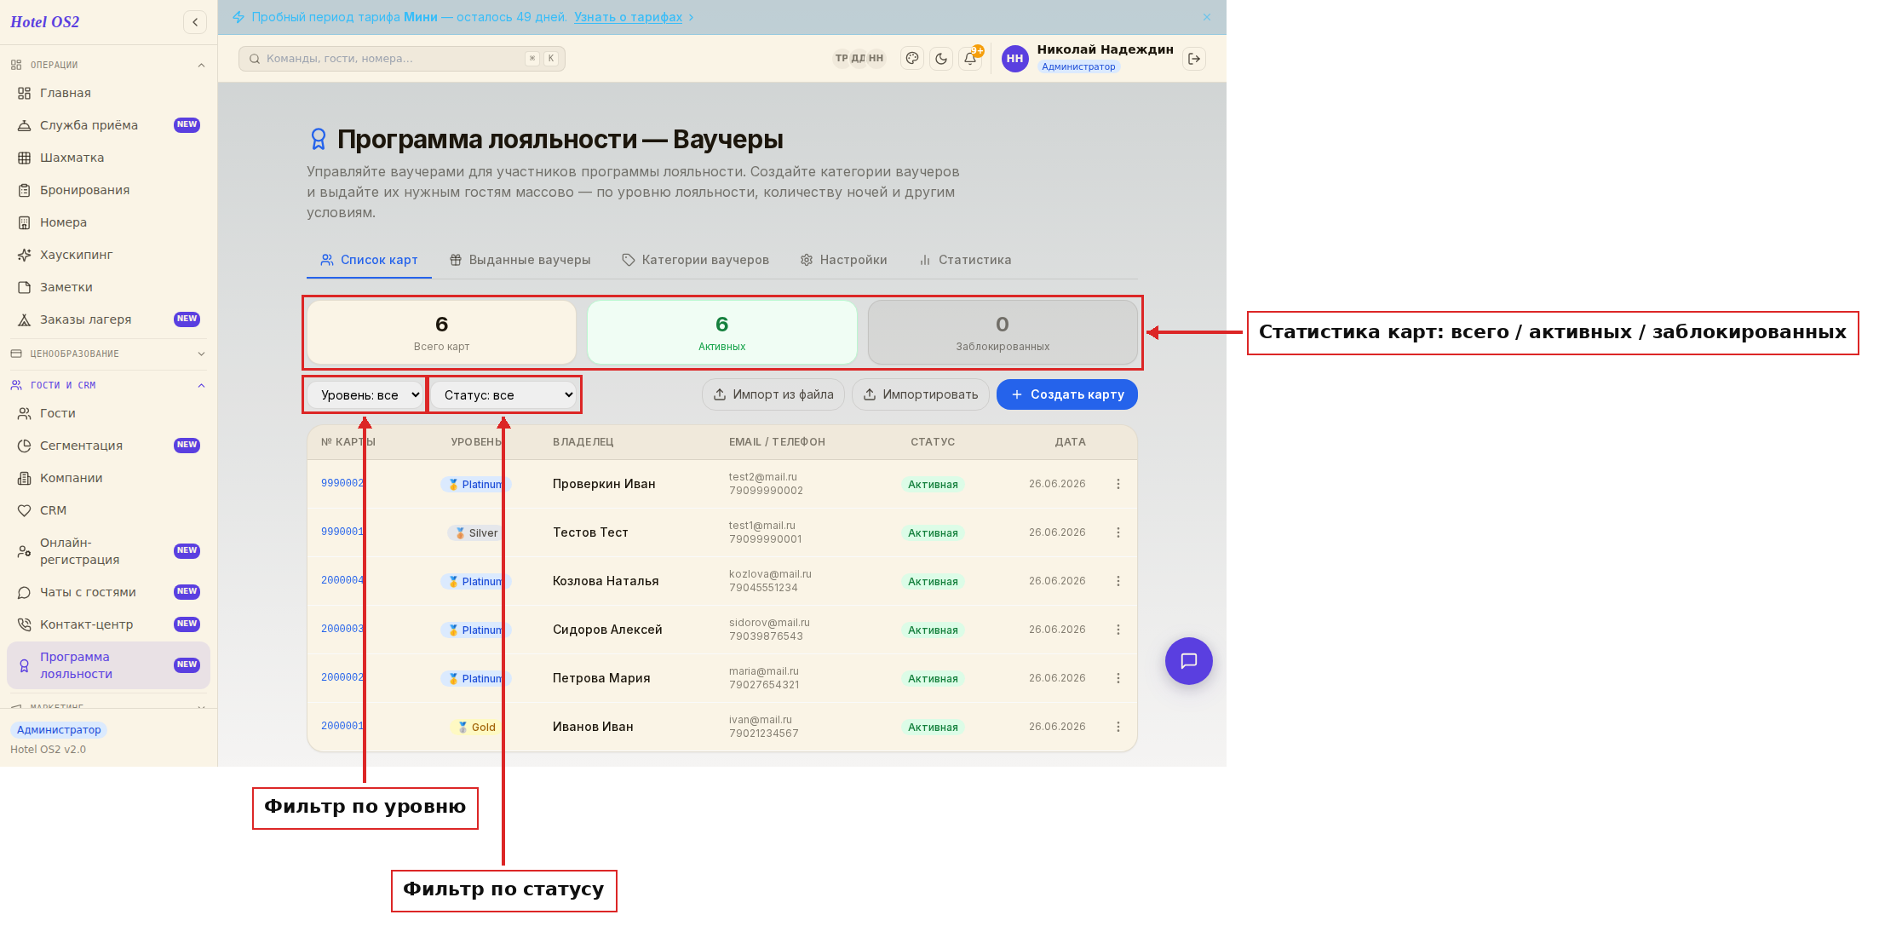The image size is (1879, 932).
Task: Open card number 9990002
Action: (342, 483)
